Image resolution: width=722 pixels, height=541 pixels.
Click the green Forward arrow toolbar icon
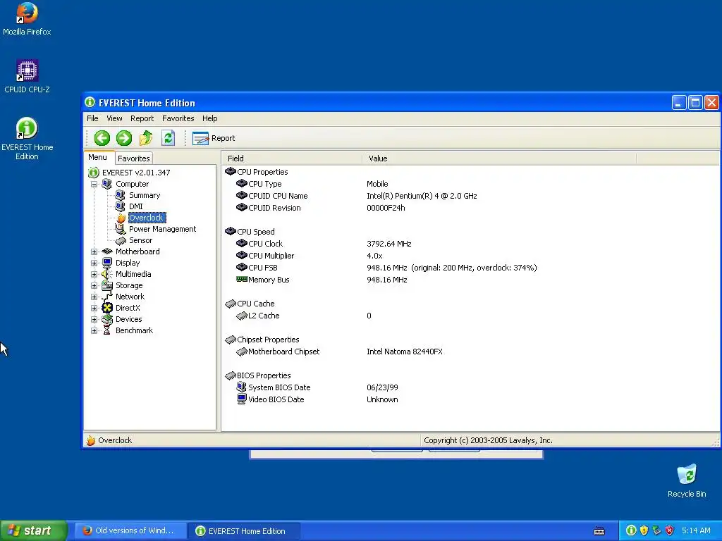click(123, 138)
